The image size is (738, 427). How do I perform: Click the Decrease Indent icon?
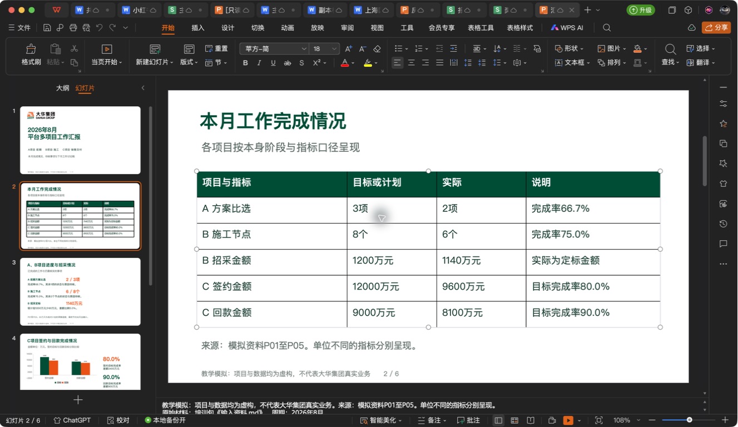(440, 49)
